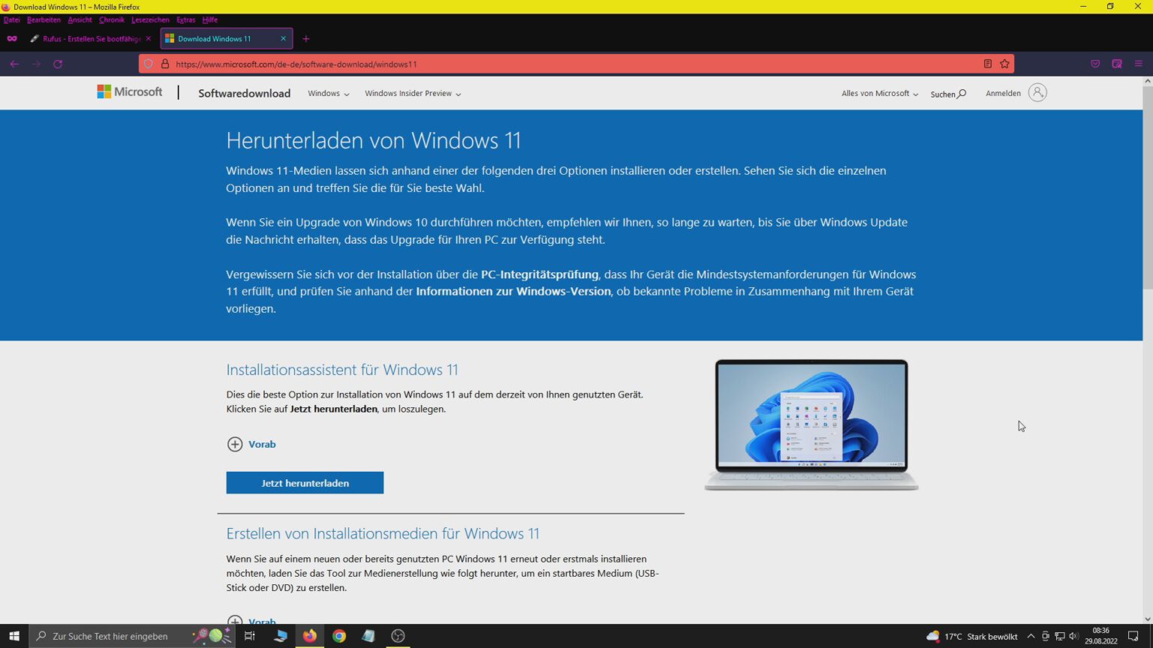Open the Extras menu
1153x648 pixels.
[x=186, y=19]
